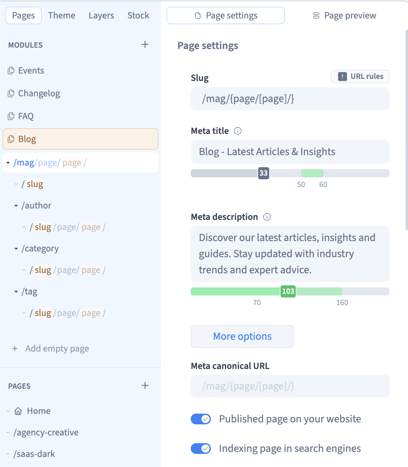Click the More options button
Image resolution: width=408 pixels, height=467 pixels.
pos(242,336)
